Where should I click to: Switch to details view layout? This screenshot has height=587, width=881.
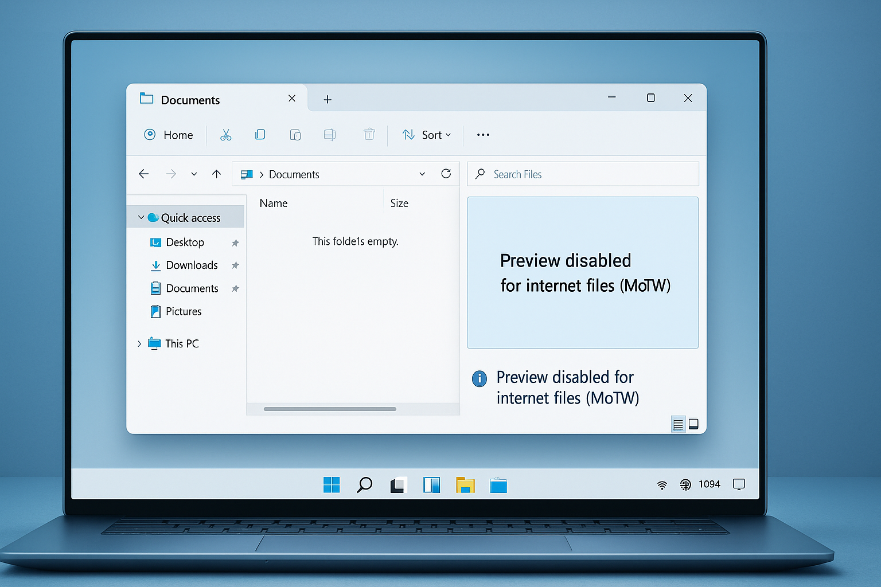tap(678, 424)
